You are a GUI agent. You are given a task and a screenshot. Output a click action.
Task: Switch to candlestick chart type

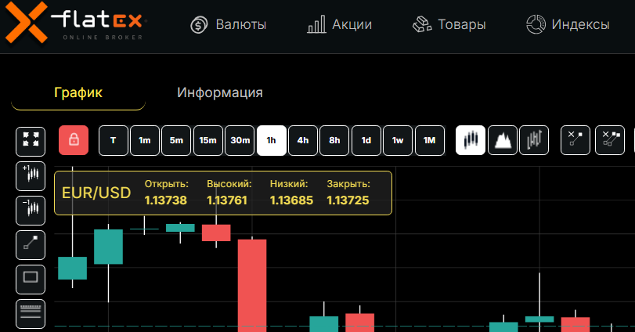click(x=470, y=140)
